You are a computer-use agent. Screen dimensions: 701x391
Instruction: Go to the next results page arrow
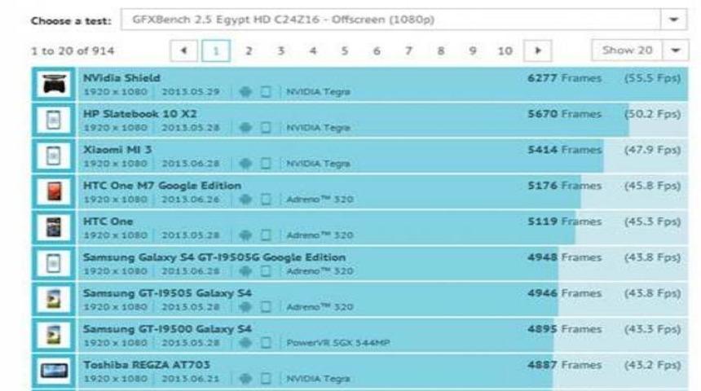click(x=538, y=51)
